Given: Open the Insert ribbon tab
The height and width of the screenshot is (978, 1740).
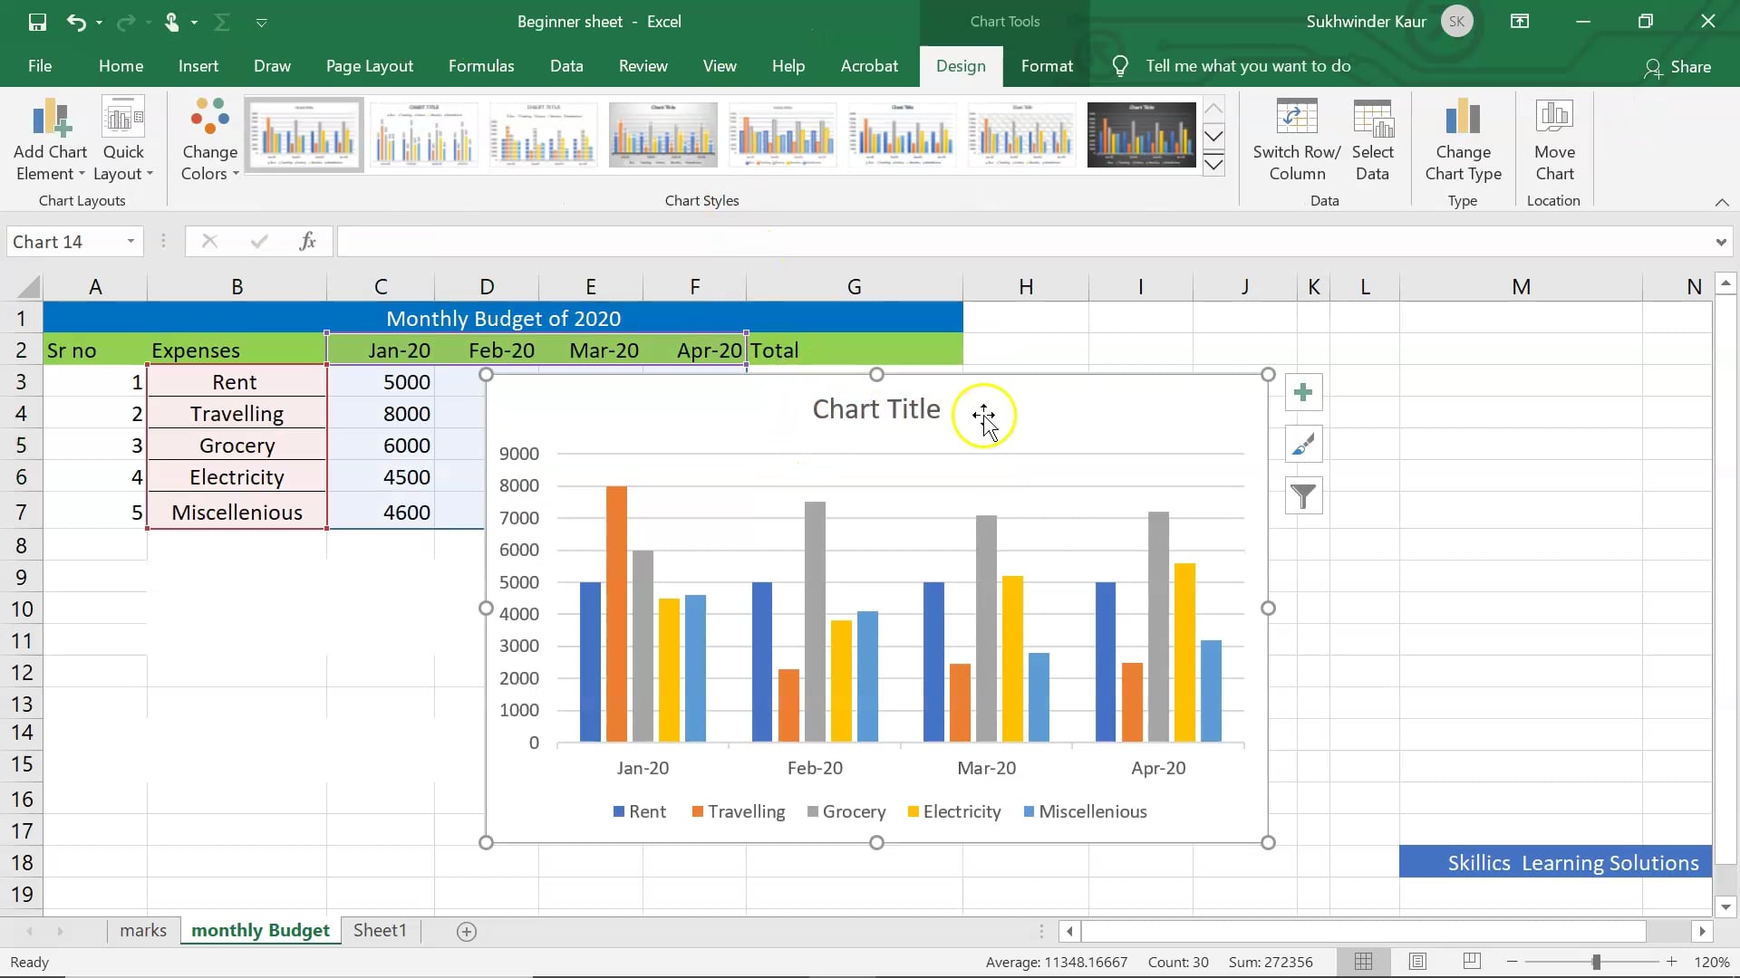Looking at the screenshot, I should coord(198,65).
